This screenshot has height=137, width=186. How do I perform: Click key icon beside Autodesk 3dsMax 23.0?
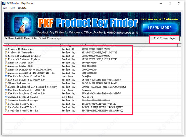6,66
